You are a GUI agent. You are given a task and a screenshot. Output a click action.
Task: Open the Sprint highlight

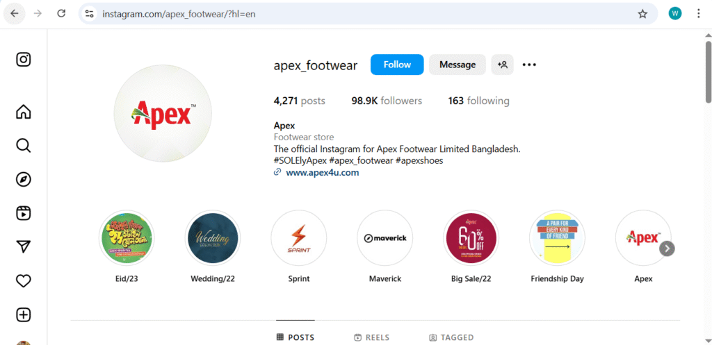[299, 238]
